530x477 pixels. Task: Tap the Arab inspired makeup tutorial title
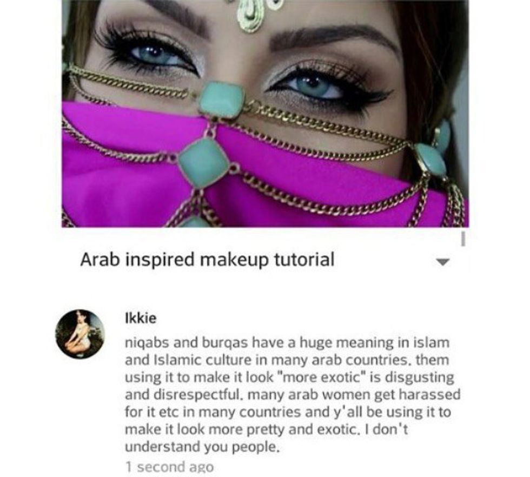pos(207,260)
